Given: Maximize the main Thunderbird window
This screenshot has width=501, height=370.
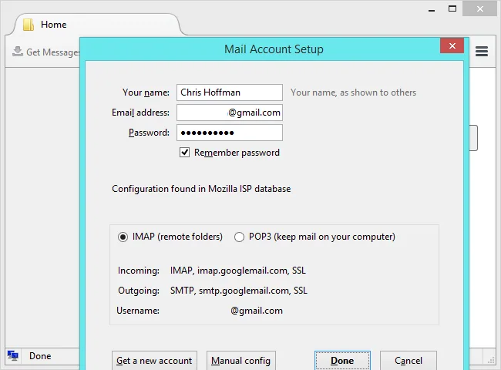Looking at the screenshot, I should click(452, 9).
